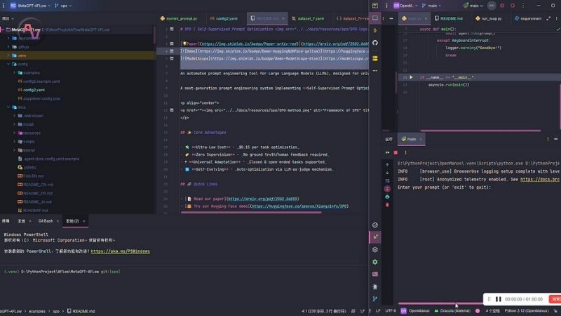Screen dimensions: 561x316
Task: Pause the screen recording
Action: [x=499, y=299]
